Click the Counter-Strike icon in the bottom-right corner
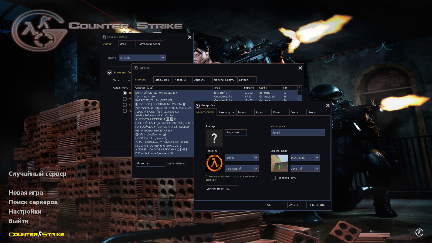The image size is (432, 243). (x=419, y=232)
